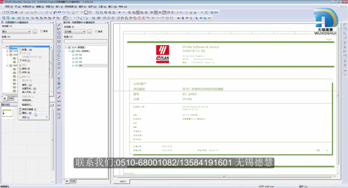The width and height of the screenshot is (348, 188).
Task: Click the EPLAN application icon in the title bar
Action: click(2, 2)
